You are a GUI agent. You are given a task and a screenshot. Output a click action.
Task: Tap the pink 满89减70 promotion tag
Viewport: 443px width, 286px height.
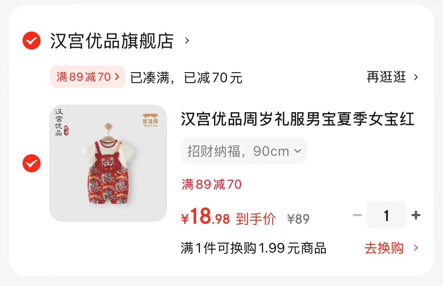pos(87,77)
